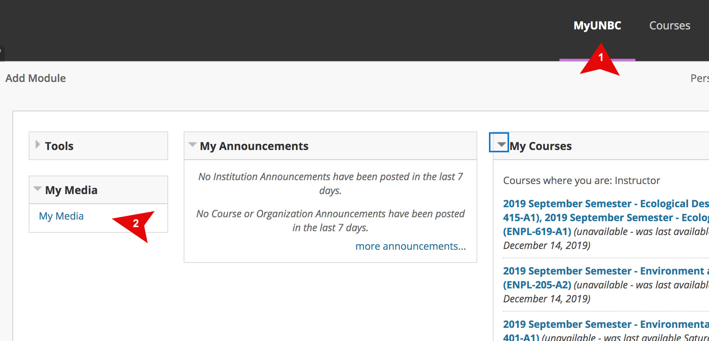Collapse the My Media module arrow

point(38,189)
